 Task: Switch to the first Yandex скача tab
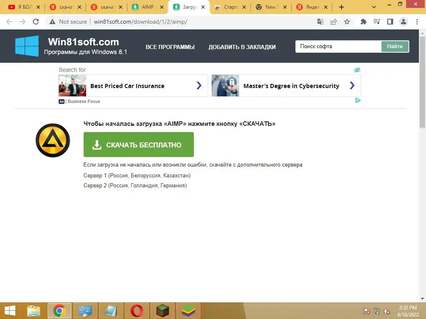(x=65, y=7)
